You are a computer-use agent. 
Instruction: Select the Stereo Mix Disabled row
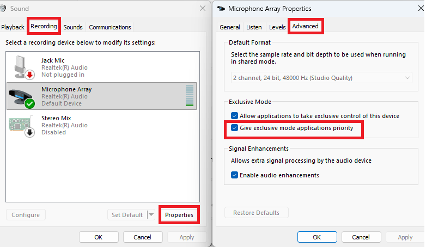coord(101,125)
